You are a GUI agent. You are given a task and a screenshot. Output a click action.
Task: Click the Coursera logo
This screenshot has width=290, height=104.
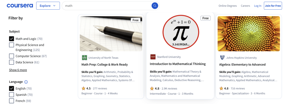click(x=20, y=6)
